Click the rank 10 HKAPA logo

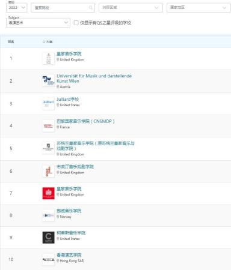click(48, 260)
